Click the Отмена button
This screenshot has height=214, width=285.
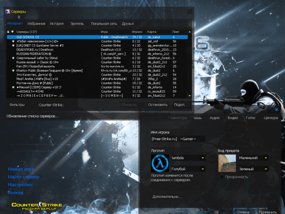tap(243, 212)
